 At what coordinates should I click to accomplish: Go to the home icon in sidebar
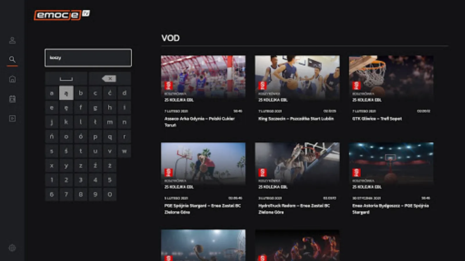(12, 79)
